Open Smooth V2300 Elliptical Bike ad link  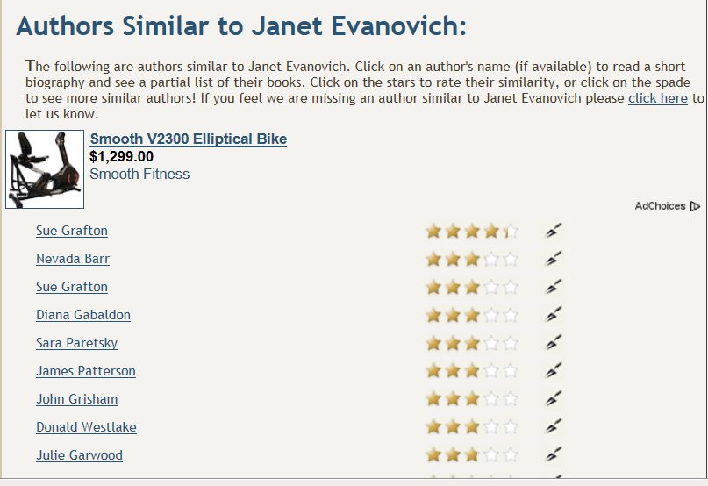pos(189,139)
